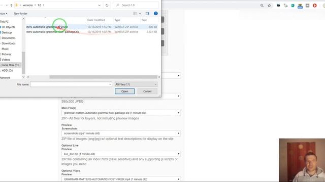Click the webcam video overlay thumbnail

[x=302, y=160]
